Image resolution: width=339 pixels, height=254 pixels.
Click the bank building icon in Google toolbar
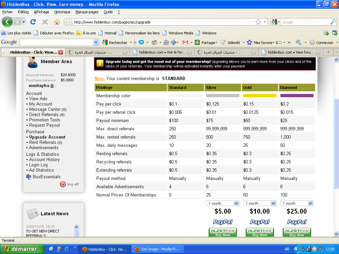coord(166,42)
